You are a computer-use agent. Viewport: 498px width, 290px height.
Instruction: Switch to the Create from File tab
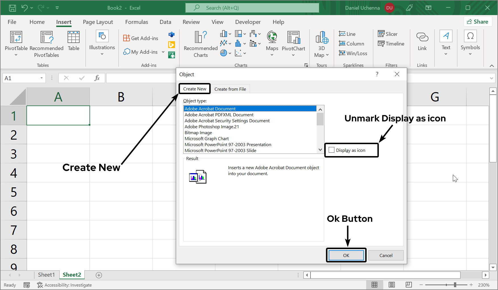[230, 89]
